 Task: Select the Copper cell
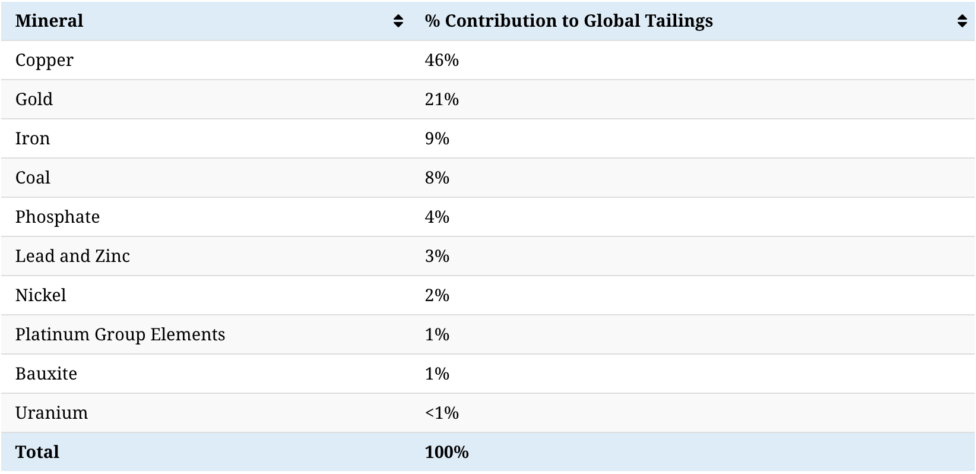click(x=45, y=60)
